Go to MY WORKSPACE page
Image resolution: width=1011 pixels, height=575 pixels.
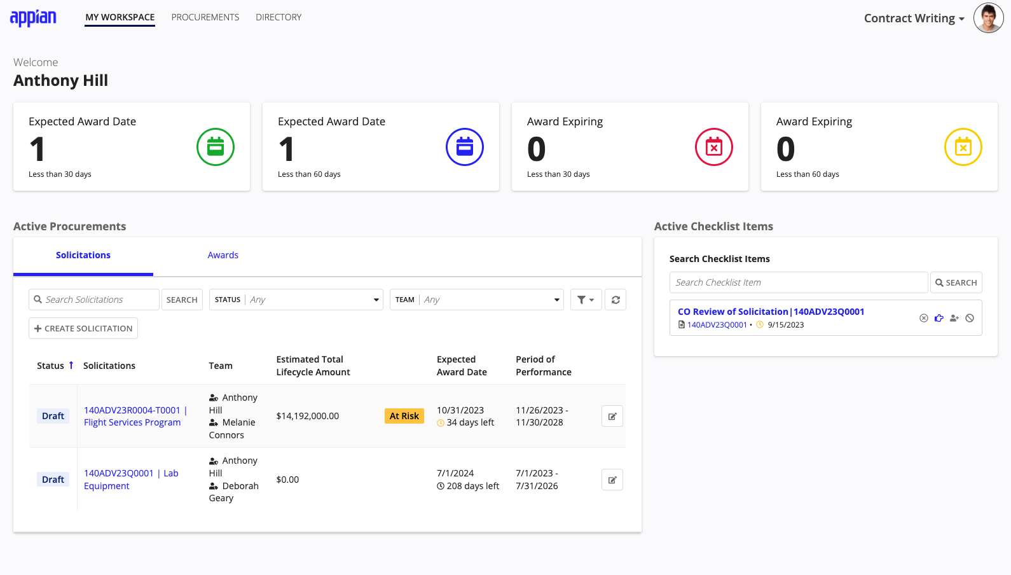click(120, 17)
